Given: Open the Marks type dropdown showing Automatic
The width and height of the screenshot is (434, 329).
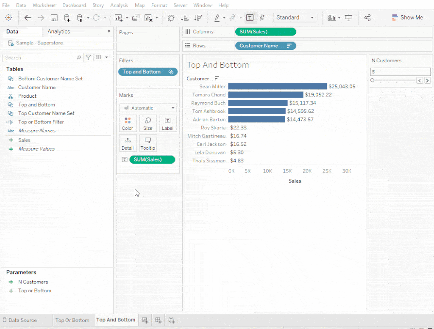Looking at the screenshot, I should pos(148,108).
